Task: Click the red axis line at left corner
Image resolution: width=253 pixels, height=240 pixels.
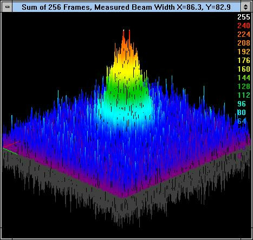Action: coord(11,144)
